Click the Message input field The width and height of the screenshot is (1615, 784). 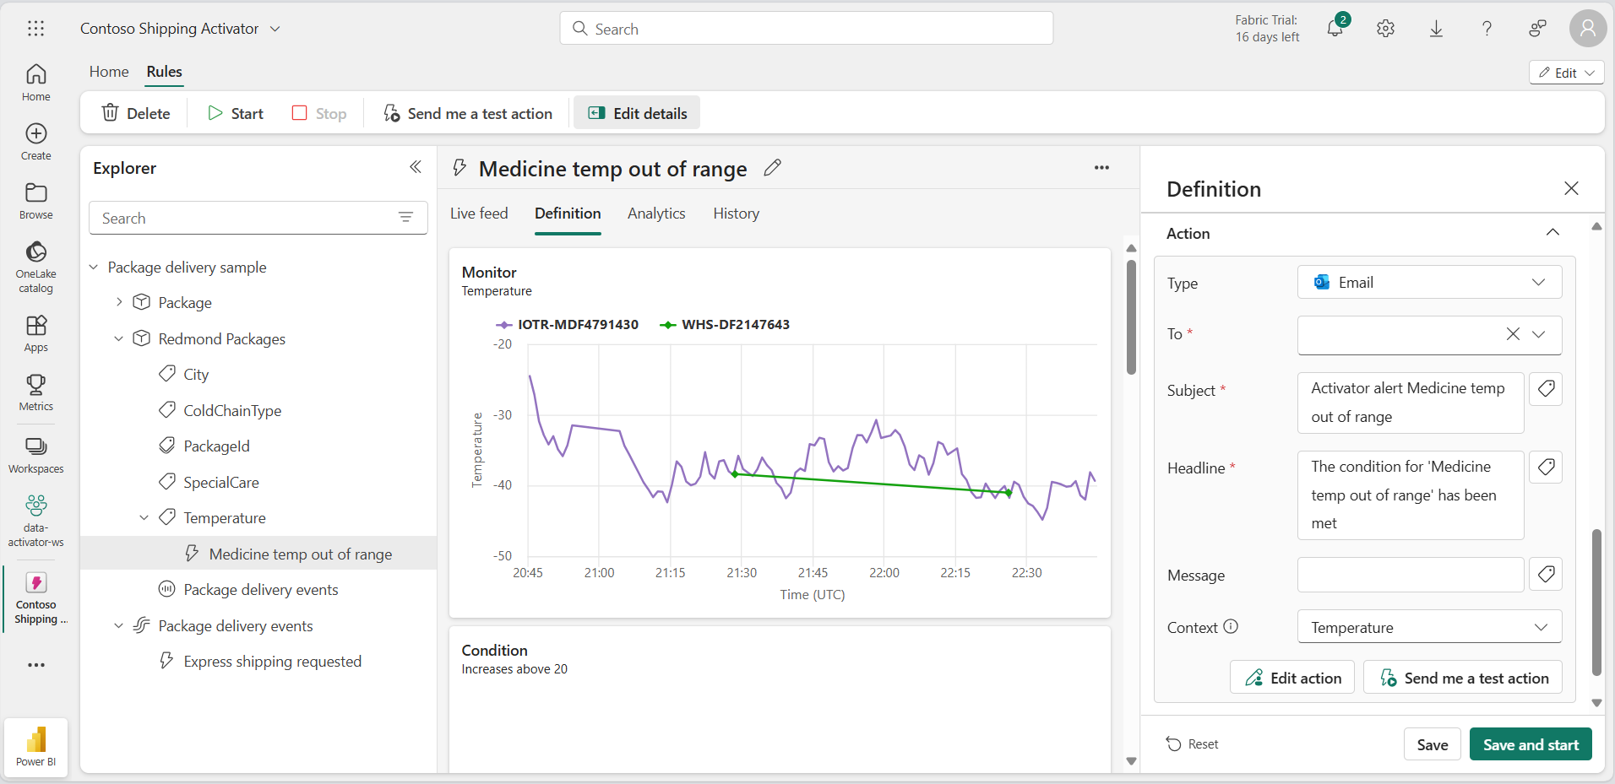click(1410, 575)
